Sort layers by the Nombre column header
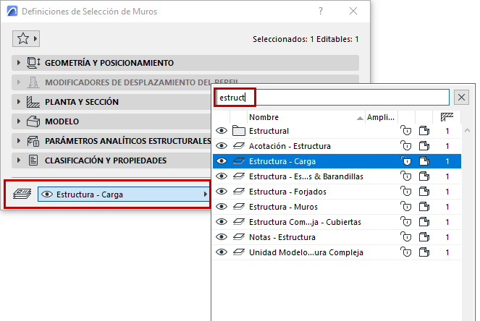Screen dimensions: 480x321 (304, 117)
